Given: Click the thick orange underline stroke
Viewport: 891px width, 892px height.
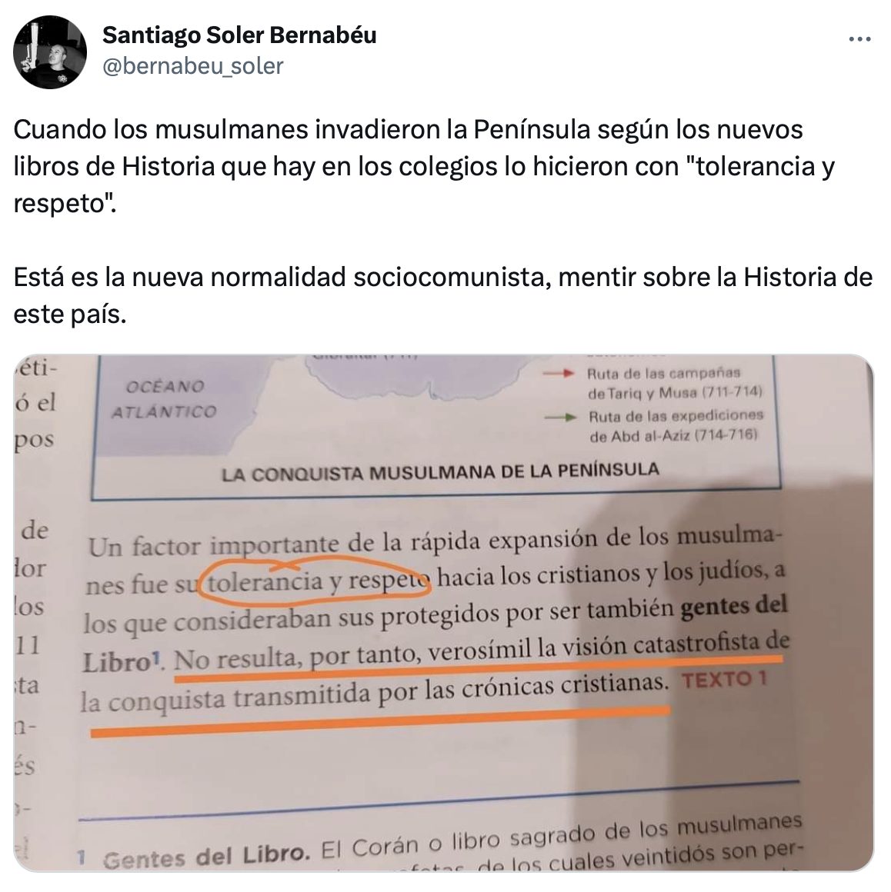Looking at the screenshot, I should tap(380, 721).
